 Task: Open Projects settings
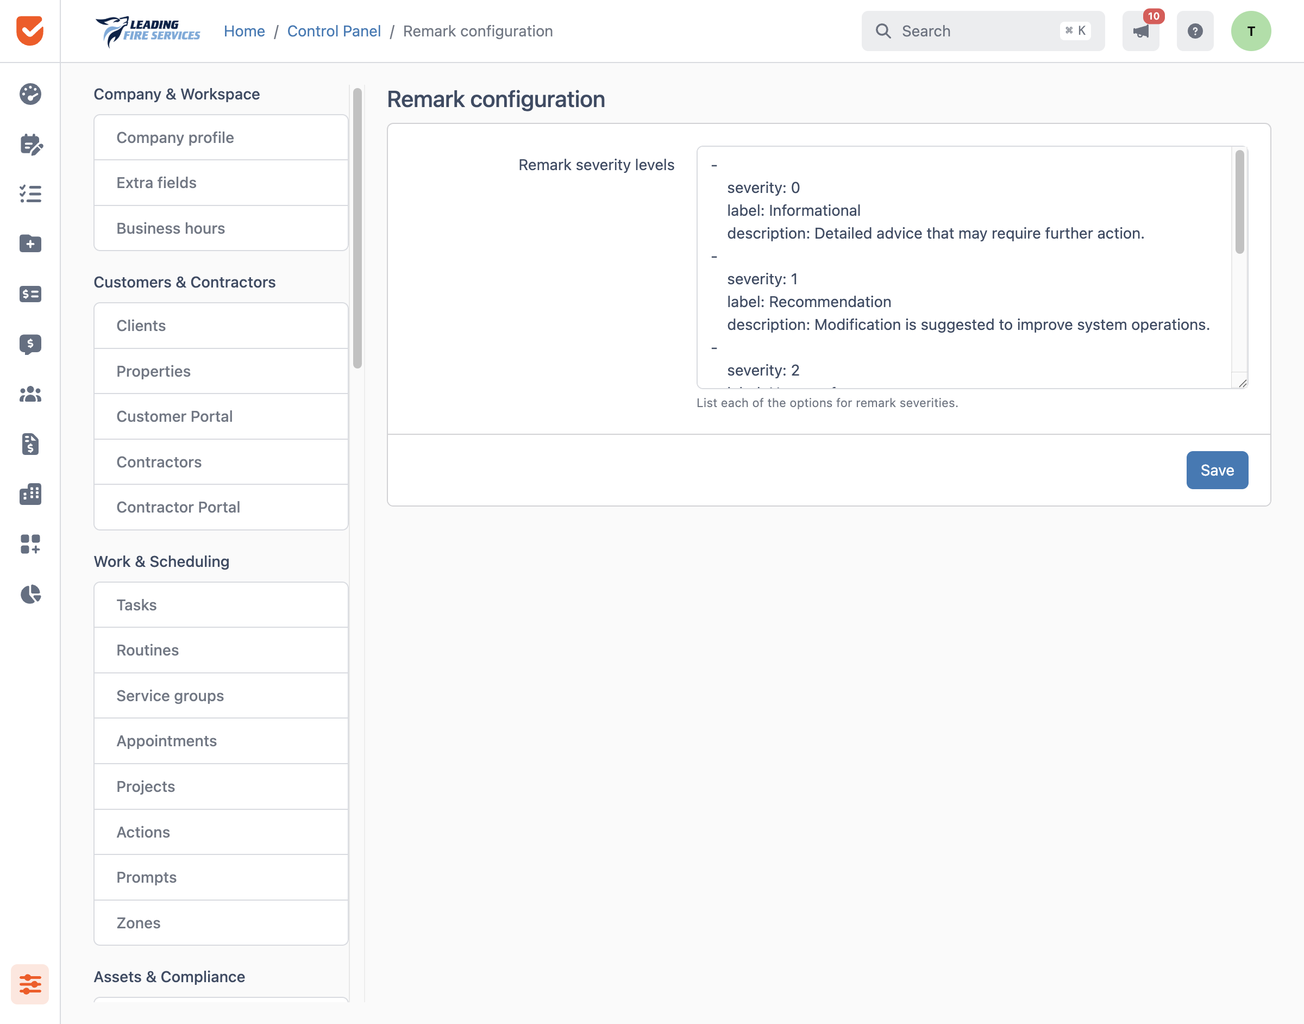pyautogui.click(x=221, y=786)
